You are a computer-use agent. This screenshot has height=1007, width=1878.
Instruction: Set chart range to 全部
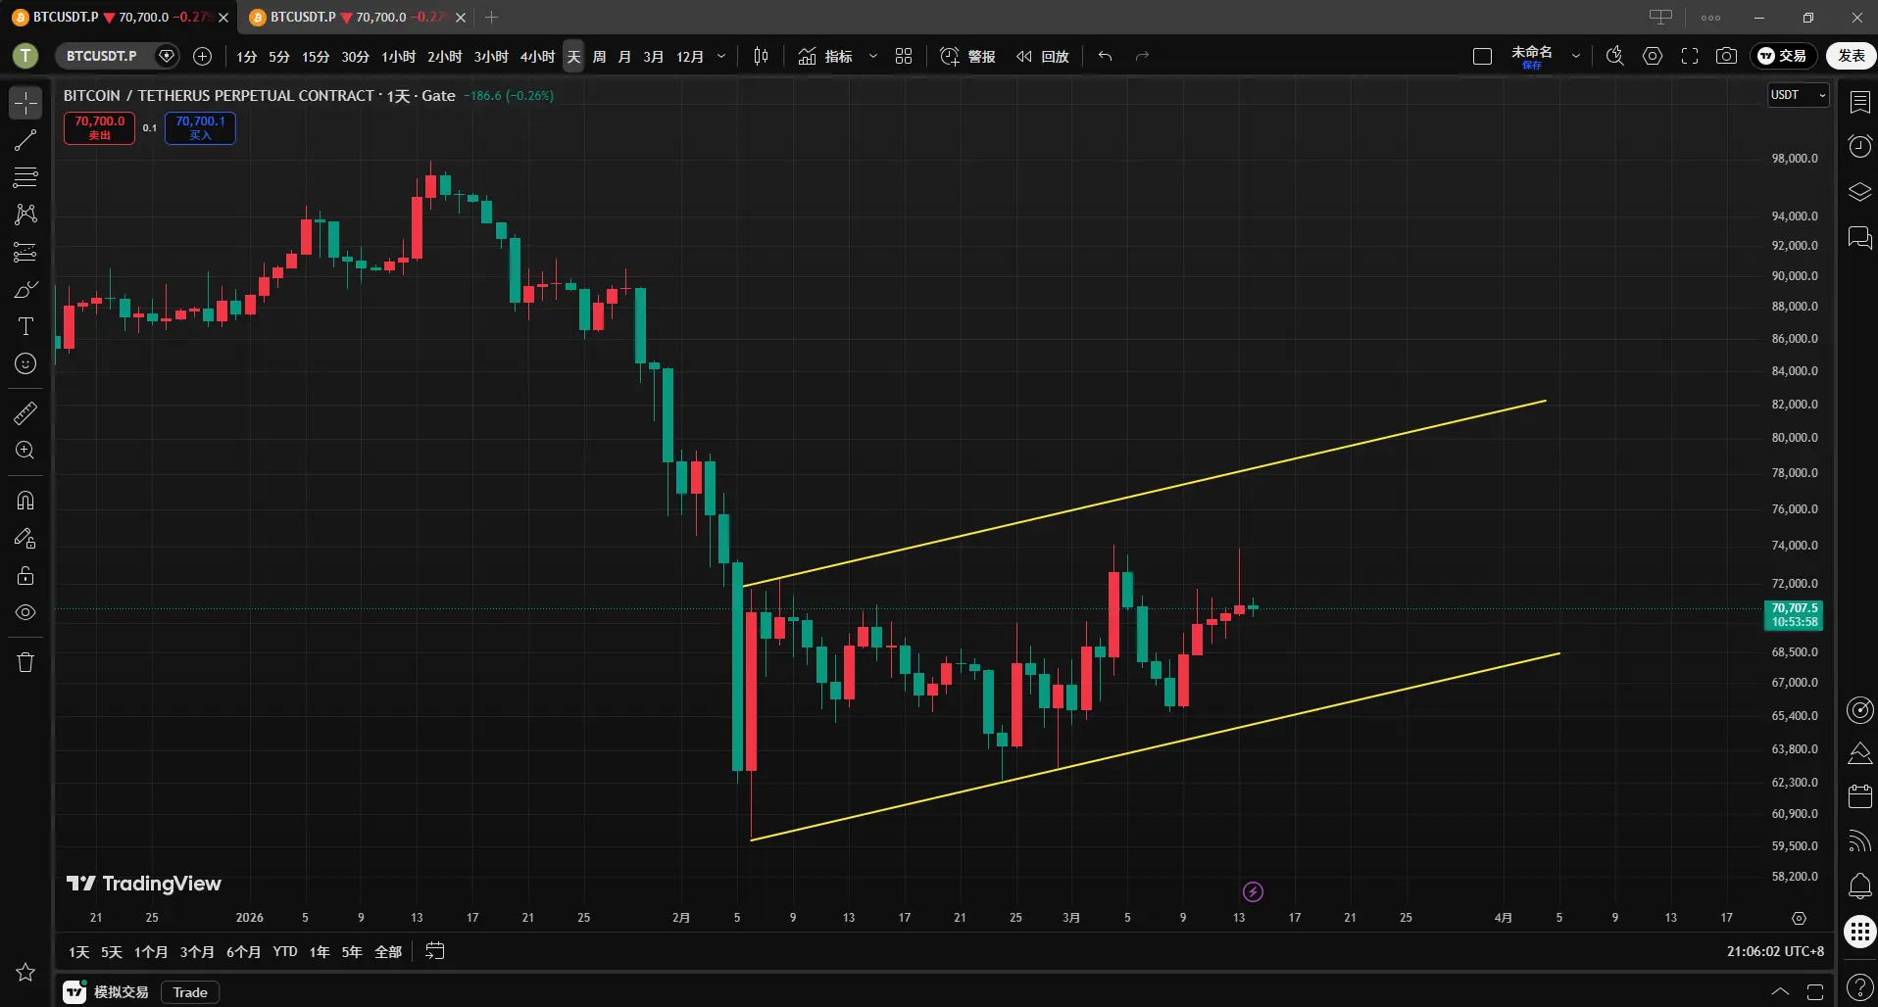click(388, 952)
